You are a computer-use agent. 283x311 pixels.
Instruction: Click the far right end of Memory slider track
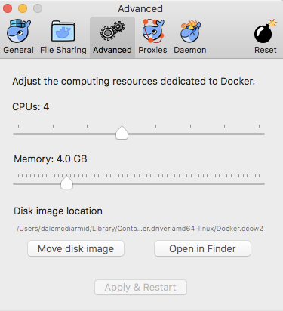pos(263,183)
